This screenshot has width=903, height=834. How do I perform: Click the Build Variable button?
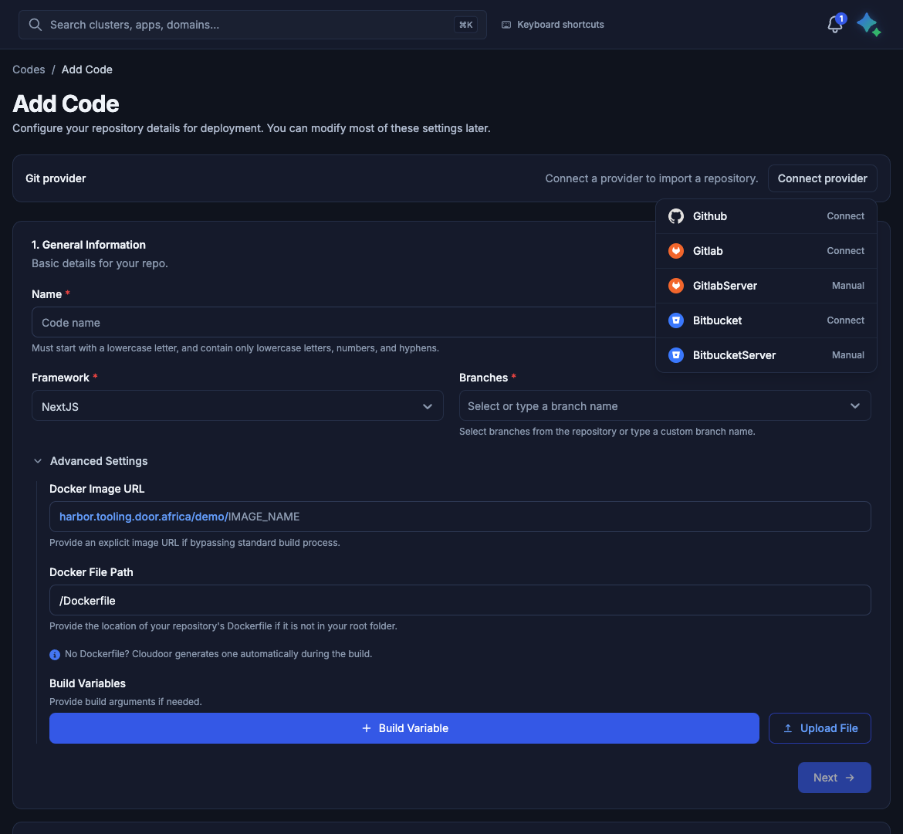[x=404, y=728]
